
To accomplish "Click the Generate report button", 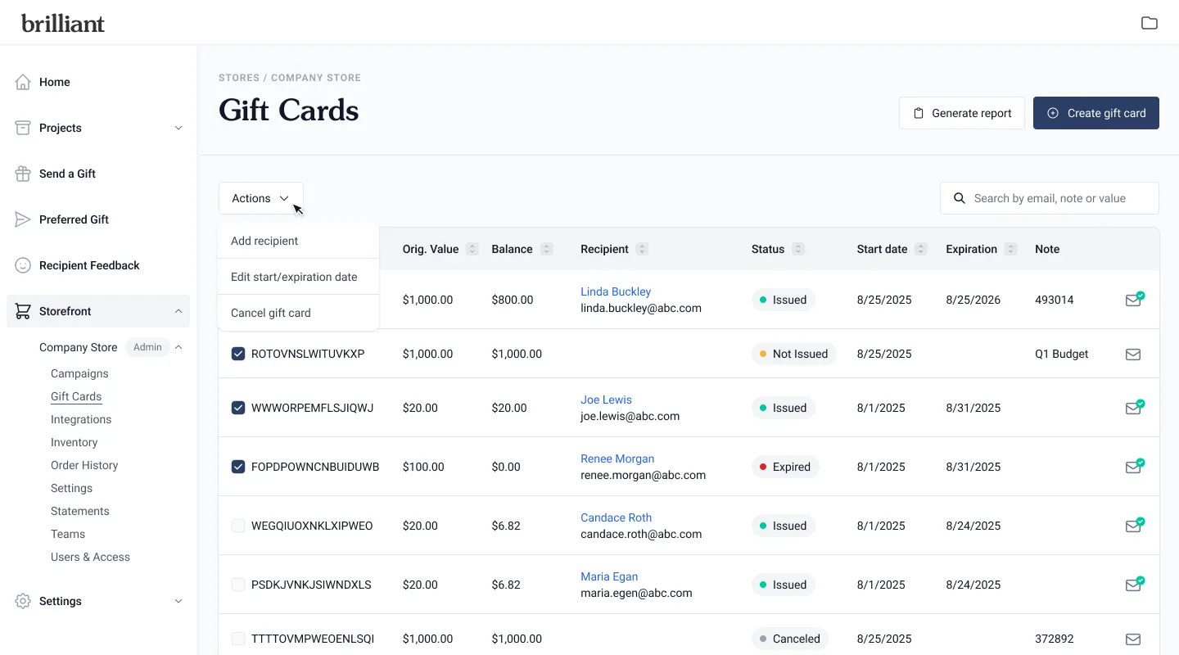I will click(961, 113).
